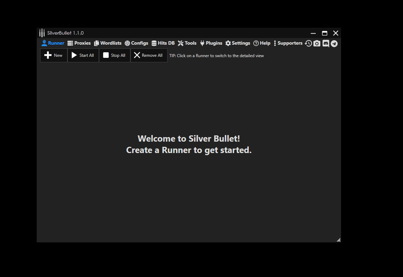Open the Discord icon link

click(326, 44)
